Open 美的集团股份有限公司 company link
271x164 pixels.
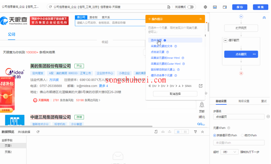coord(51,66)
